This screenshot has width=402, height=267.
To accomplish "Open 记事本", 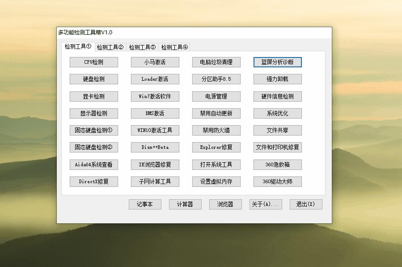I will (144, 204).
